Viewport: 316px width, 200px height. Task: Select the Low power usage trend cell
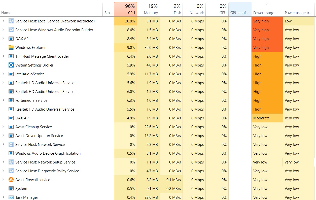(x=299, y=21)
